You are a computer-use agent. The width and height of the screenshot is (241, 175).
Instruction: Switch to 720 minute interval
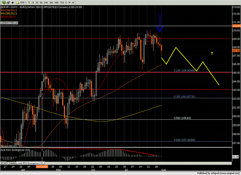click(62, 3)
